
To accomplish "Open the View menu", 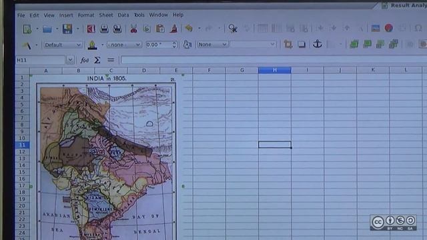I will [x=49, y=15].
